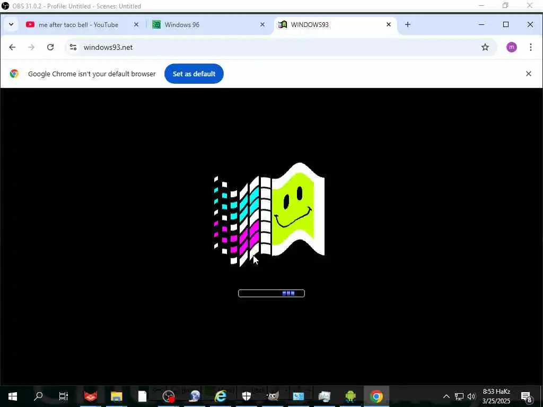Open Task View on the taskbar
The height and width of the screenshot is (407, 543).
point(64,396)
